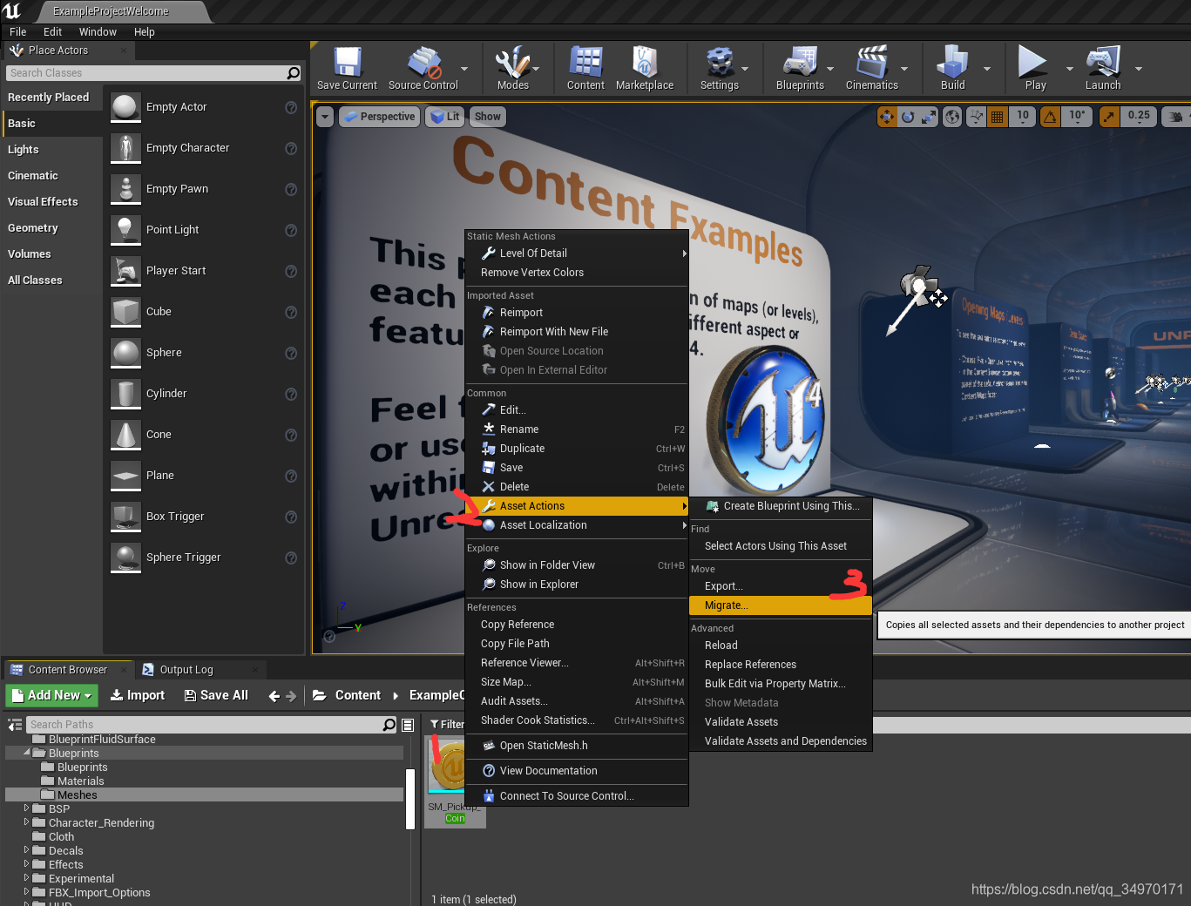Open the Play options dropdown arrow
Viewport: 1191px width, 906px height.
[1069, 69]
